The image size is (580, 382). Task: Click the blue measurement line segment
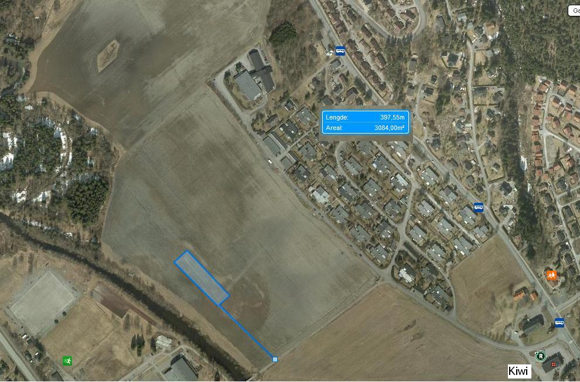pos(247,332)
